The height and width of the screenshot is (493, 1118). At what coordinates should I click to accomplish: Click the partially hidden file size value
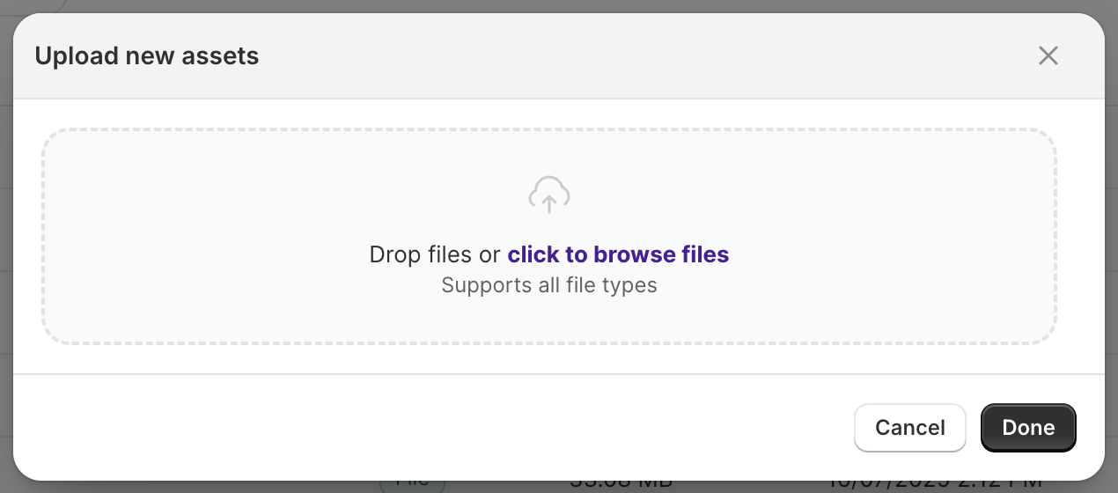click(621, 484)
